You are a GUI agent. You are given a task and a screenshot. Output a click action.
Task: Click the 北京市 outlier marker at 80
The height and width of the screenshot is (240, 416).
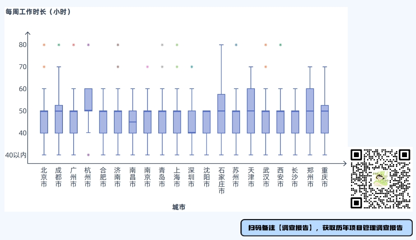point(44,45)
